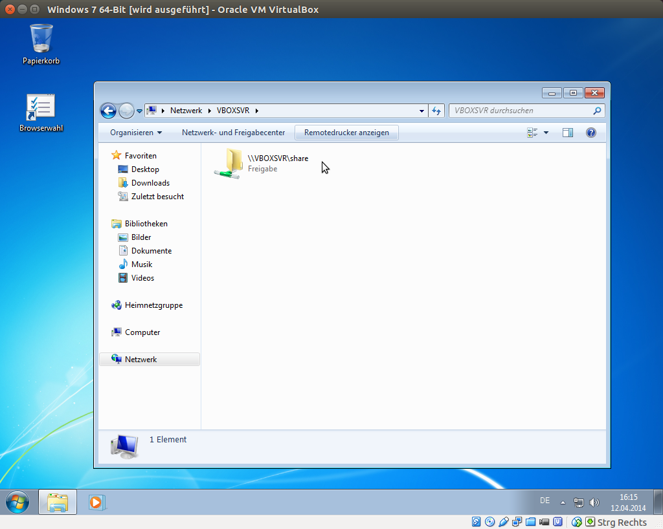The image size is (663, 529).
Task: Click the Show Desktop strip
Action: pos(658,502)
